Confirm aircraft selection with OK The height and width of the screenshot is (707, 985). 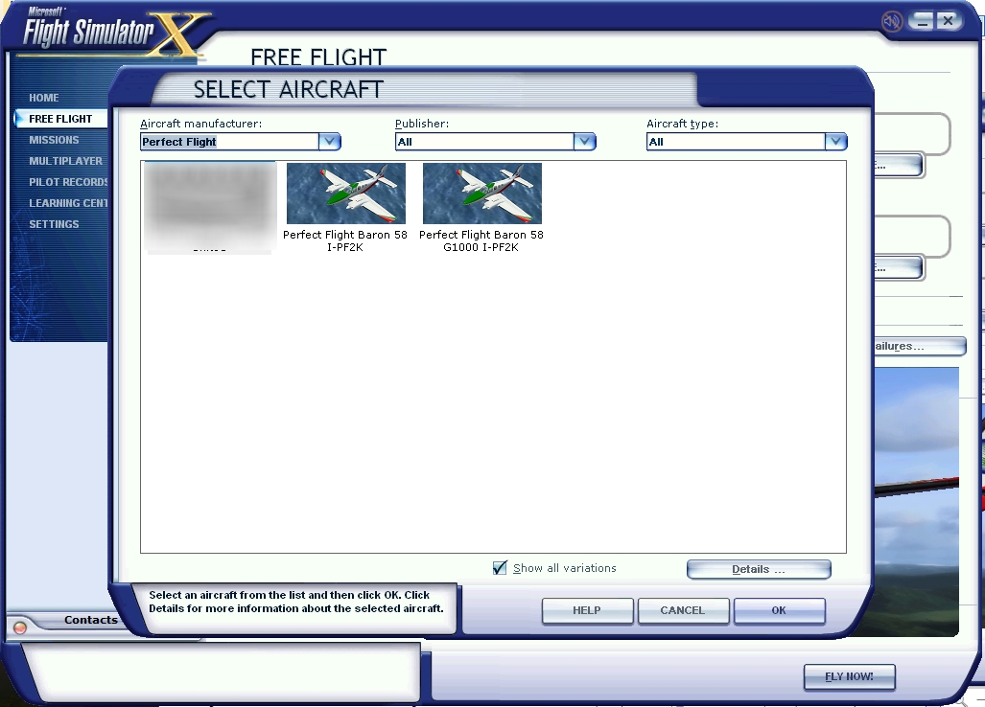(x=779, y=610)
